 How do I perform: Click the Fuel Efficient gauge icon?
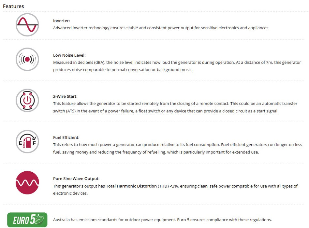tap(27, 141)
